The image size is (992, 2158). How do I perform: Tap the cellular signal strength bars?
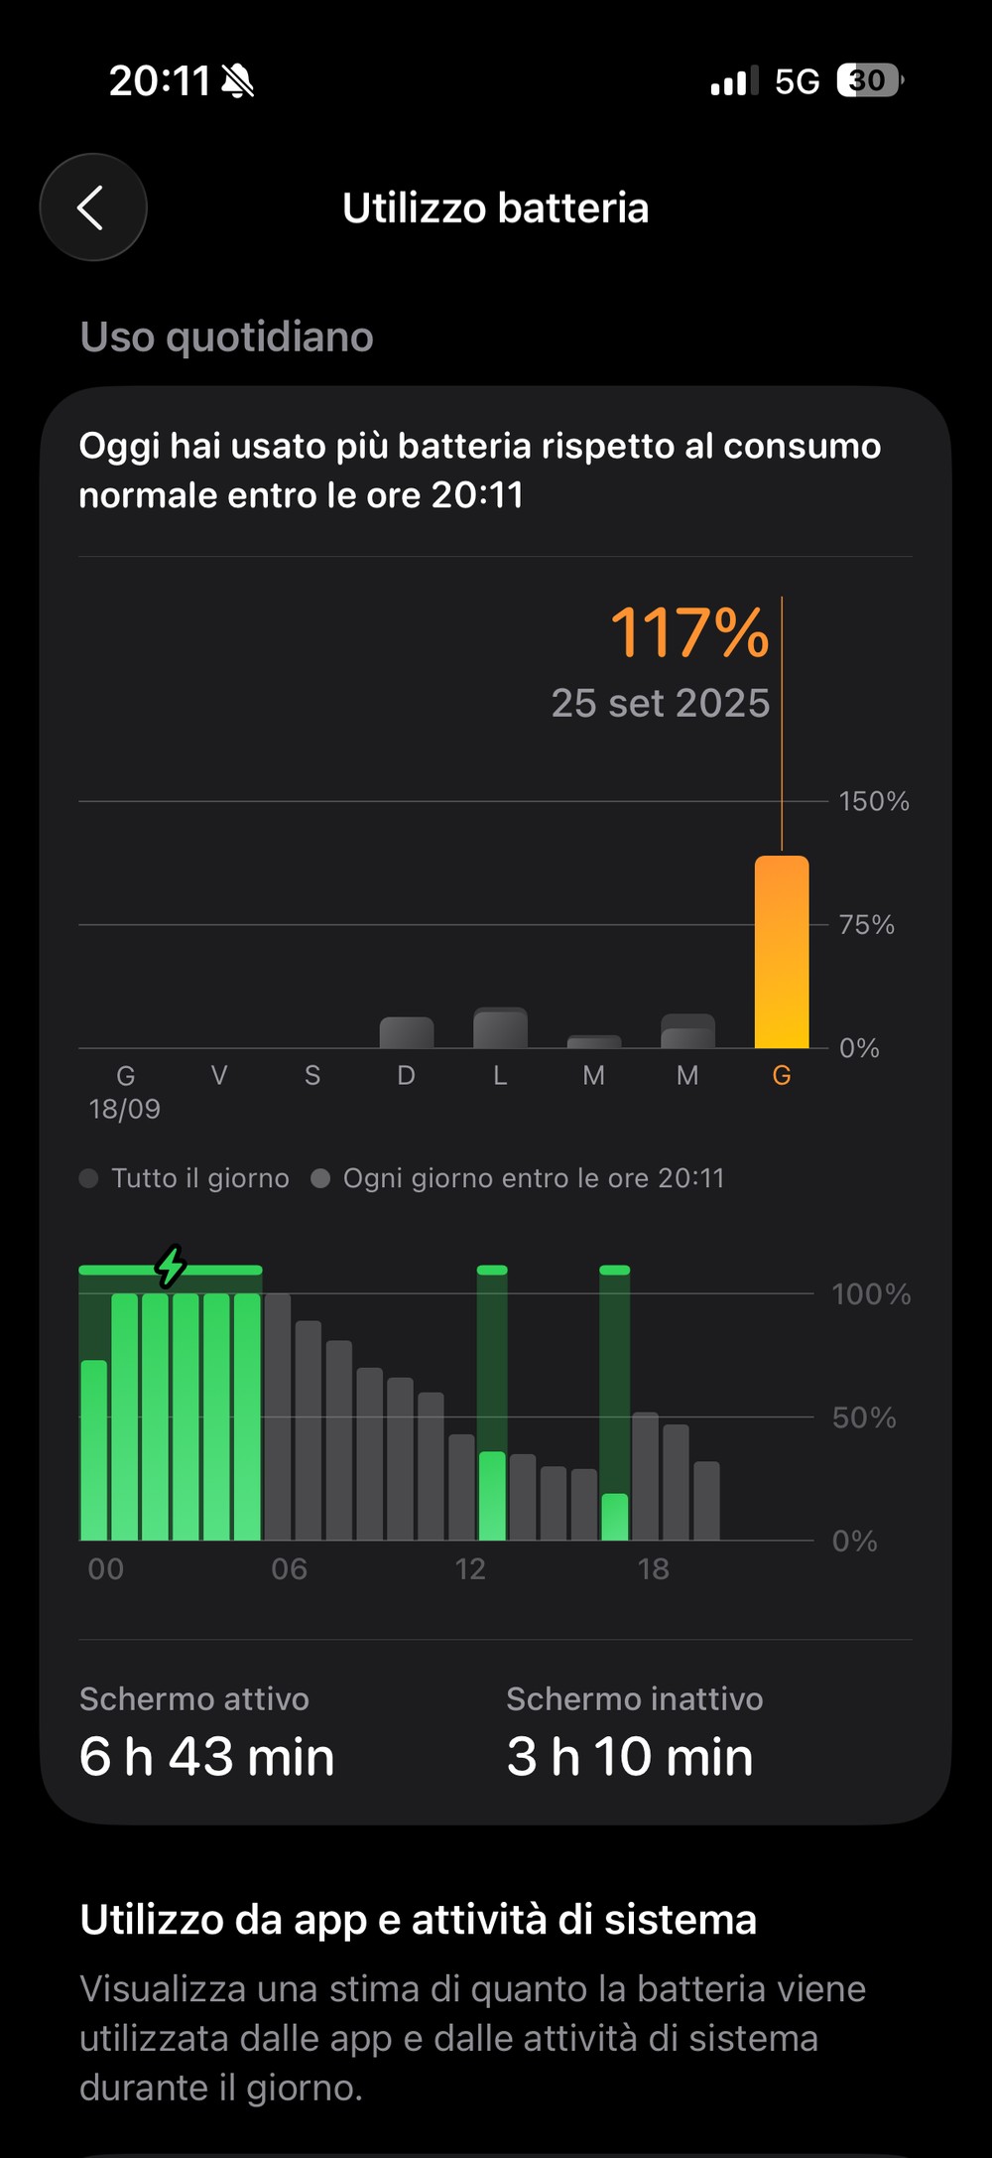[x=734, y=81]
